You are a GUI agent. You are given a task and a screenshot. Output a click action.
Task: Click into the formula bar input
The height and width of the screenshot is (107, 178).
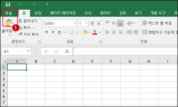tap(126, 51)
